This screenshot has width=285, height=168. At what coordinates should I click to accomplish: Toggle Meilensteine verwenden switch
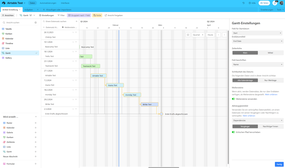point(233,99)
